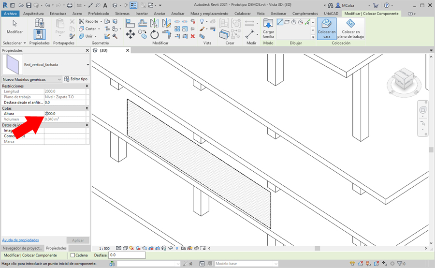Image resolution: width=435 pixels, height=268 pixels.
Task: Select the Move tool in the Modificar panel
Action: (x=130, y=34)
